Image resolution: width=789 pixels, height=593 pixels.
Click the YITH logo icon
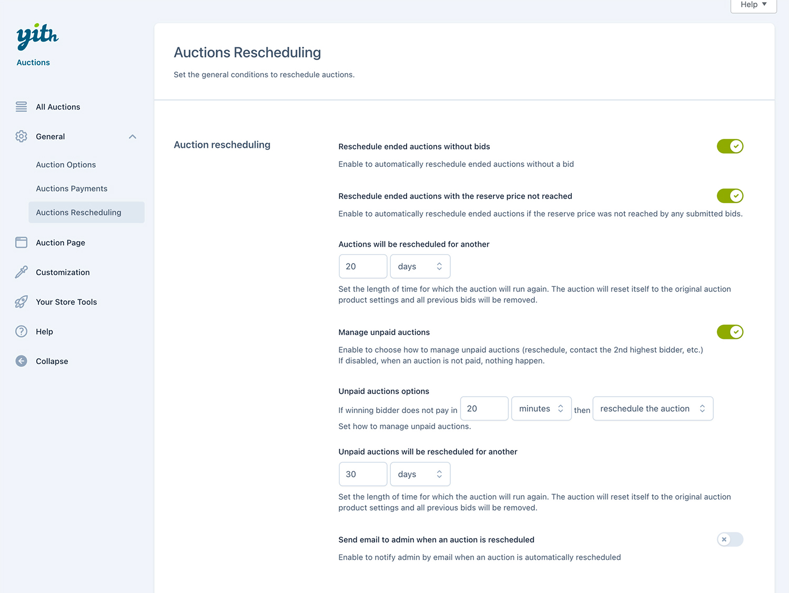tap(37, 36)
